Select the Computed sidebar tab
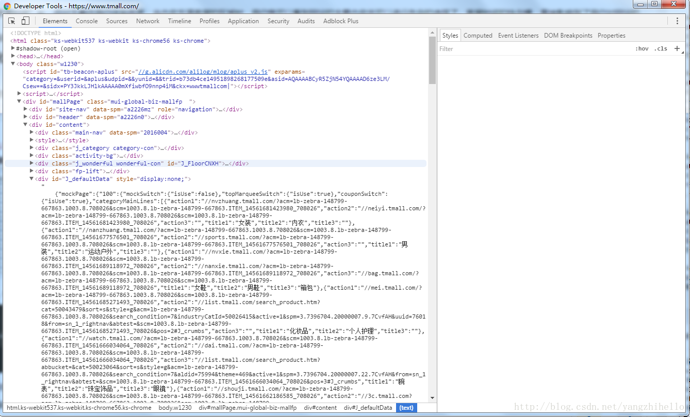This screenshot has height=417, width=690. [x=478, y=36]
